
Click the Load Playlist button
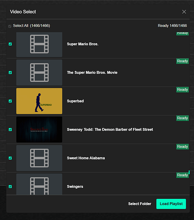point(171,204)
